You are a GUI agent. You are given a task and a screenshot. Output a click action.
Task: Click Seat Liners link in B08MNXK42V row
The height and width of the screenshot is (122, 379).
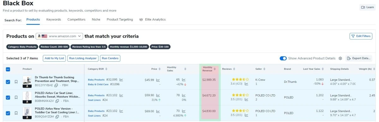pos(94,100)
